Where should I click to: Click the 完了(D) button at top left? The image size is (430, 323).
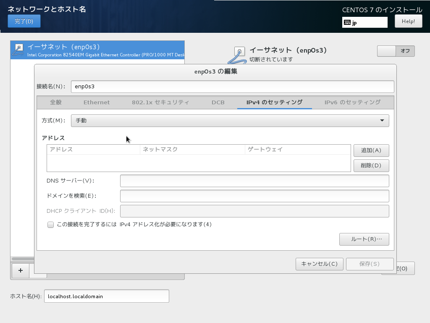click(x=24, y=21)
